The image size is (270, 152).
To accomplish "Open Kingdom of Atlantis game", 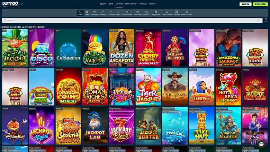I will (228, 126).
